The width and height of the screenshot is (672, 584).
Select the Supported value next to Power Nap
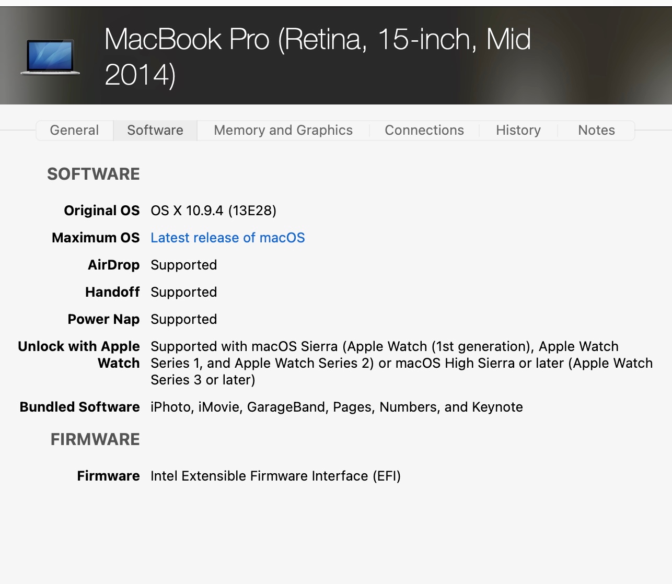click(x=184, y=319)
